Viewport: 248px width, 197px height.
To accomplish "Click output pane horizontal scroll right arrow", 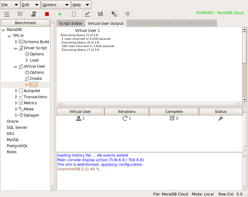I will click(240, 104).
